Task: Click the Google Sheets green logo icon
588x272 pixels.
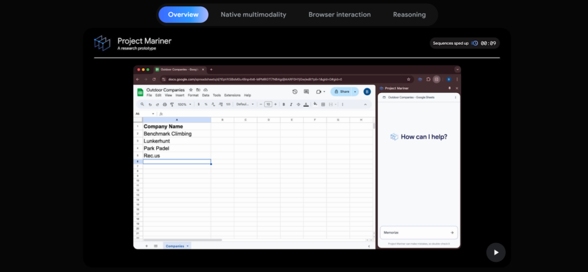Action: 140,92
